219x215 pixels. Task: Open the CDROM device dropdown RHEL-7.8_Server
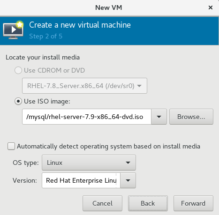pyautogui.click(x=84, y=86)
